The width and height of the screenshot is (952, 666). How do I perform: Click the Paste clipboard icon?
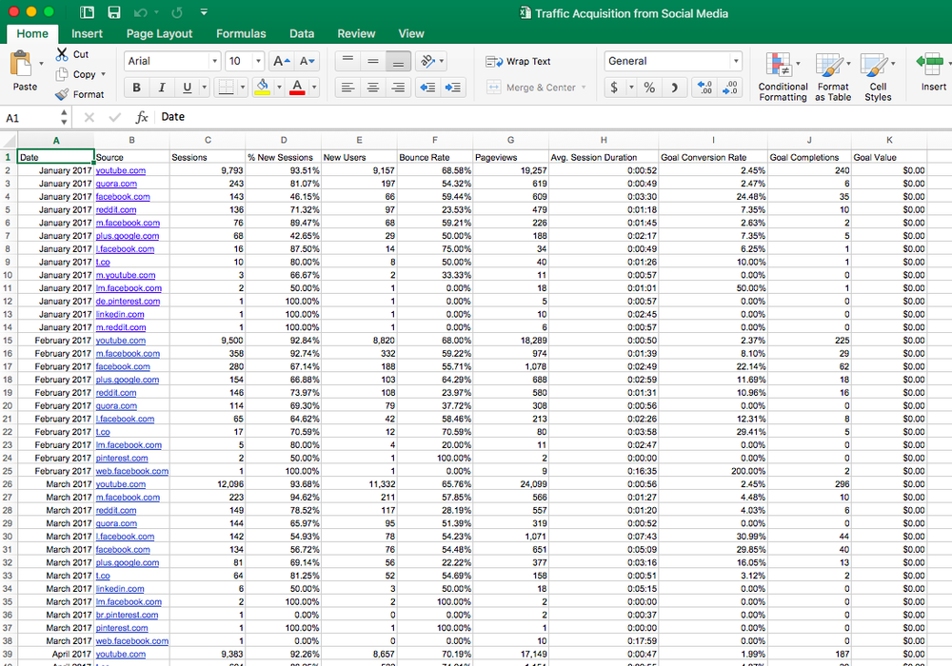21,64
